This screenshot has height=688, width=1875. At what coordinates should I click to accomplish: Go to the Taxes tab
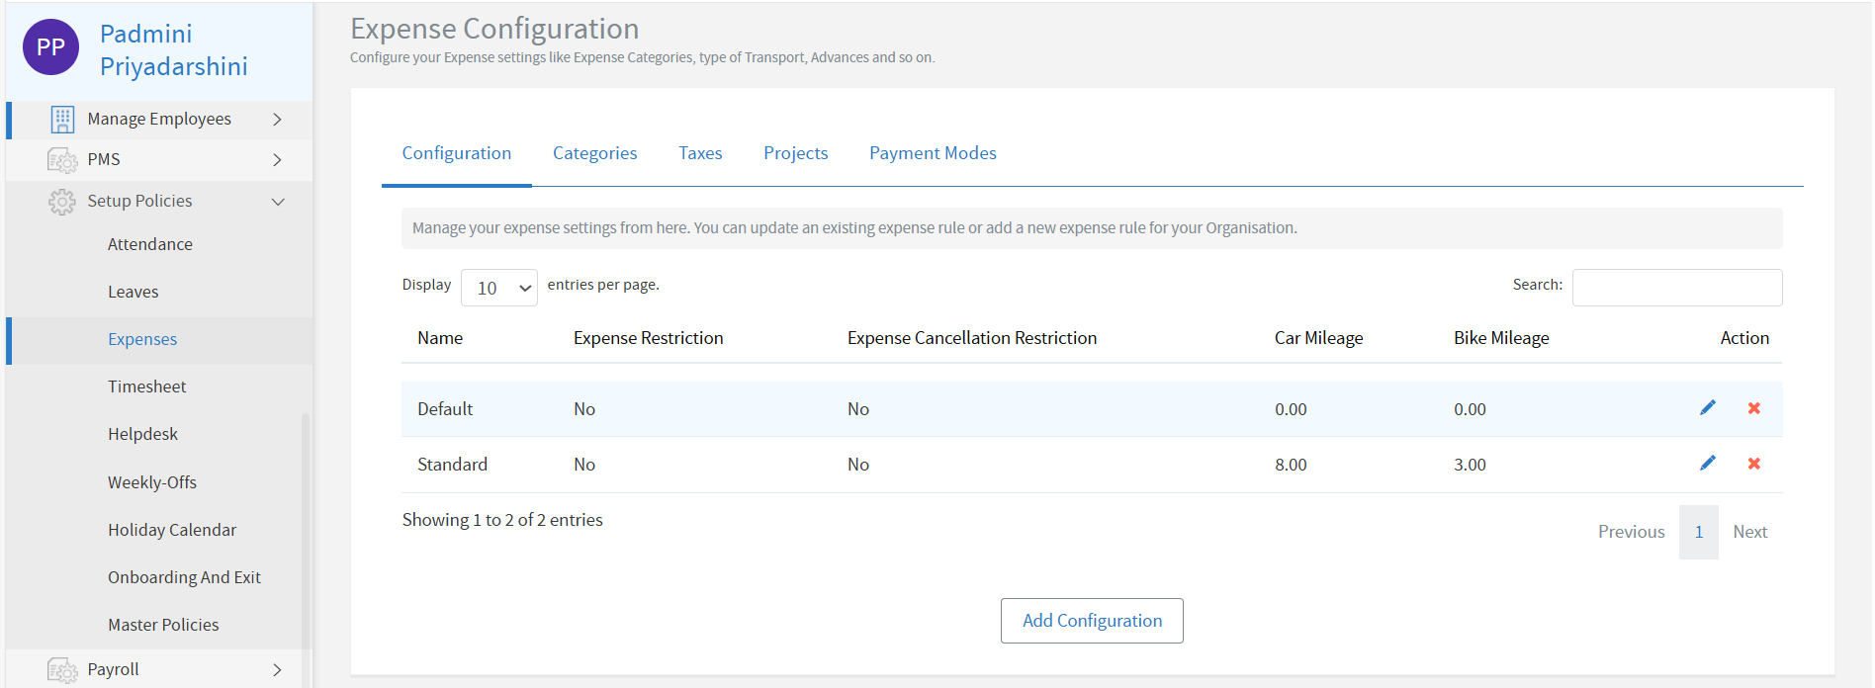[700, 153]
